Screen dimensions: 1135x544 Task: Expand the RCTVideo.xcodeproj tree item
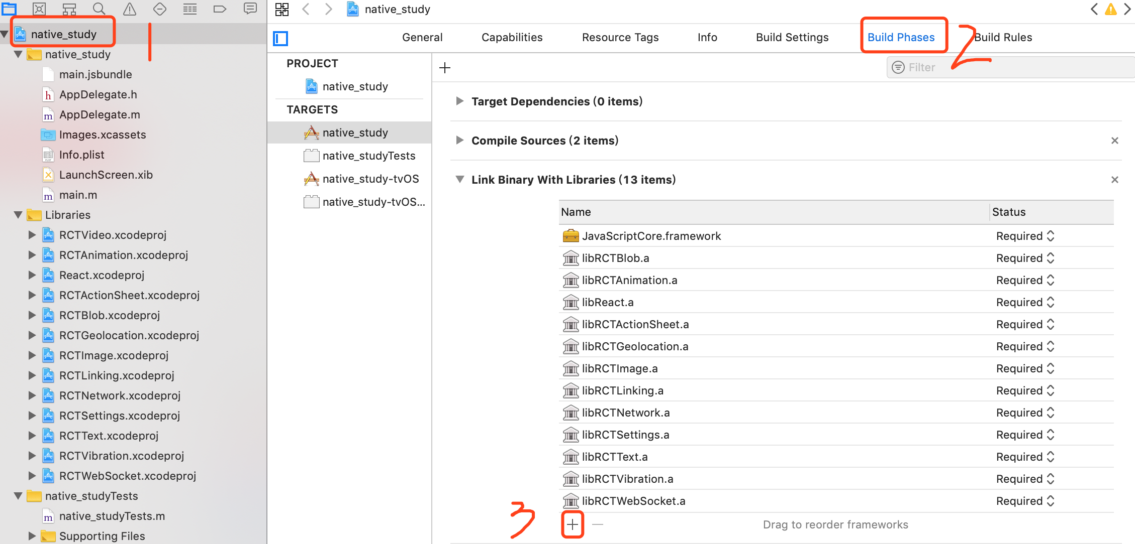[x=32, y=235]
